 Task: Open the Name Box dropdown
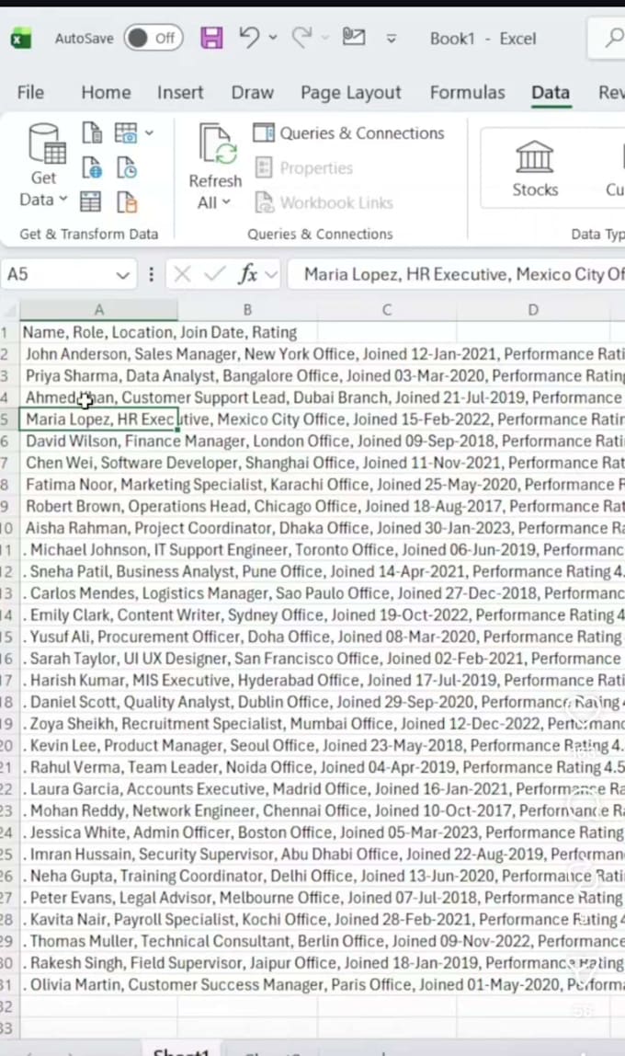pos(122,275)
